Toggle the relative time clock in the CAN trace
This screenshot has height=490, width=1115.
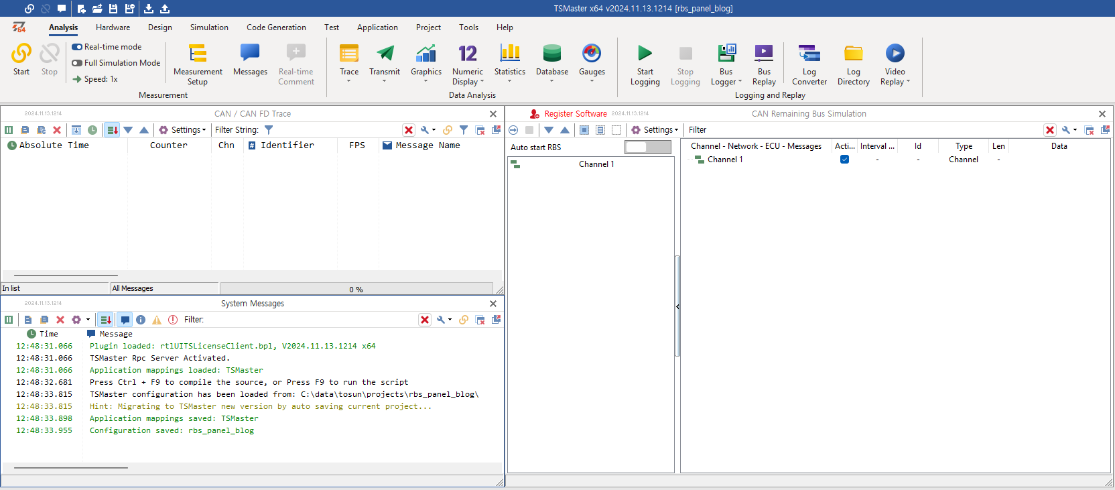point(92,130)
